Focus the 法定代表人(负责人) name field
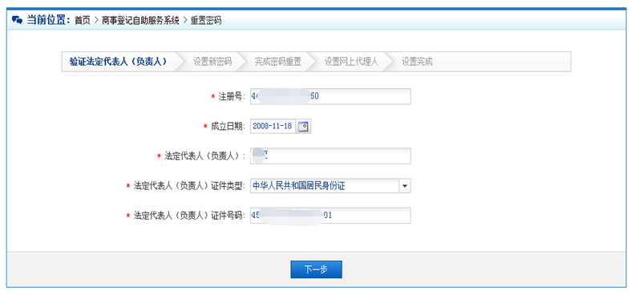This screenshot has width=631, height=295. tap(330, 156)
